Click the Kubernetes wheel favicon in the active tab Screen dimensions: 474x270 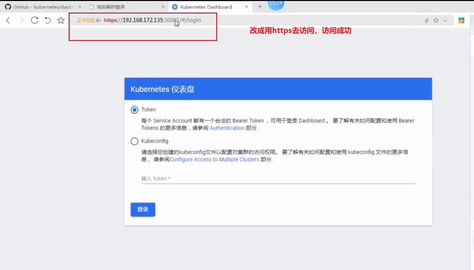(175, 6)
